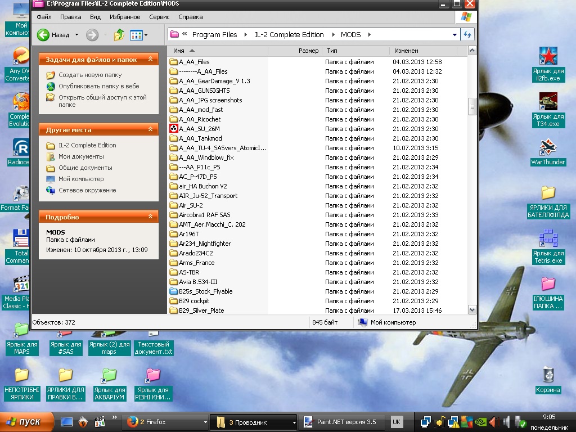Click the 'Мои документы' link

[81, 156]
